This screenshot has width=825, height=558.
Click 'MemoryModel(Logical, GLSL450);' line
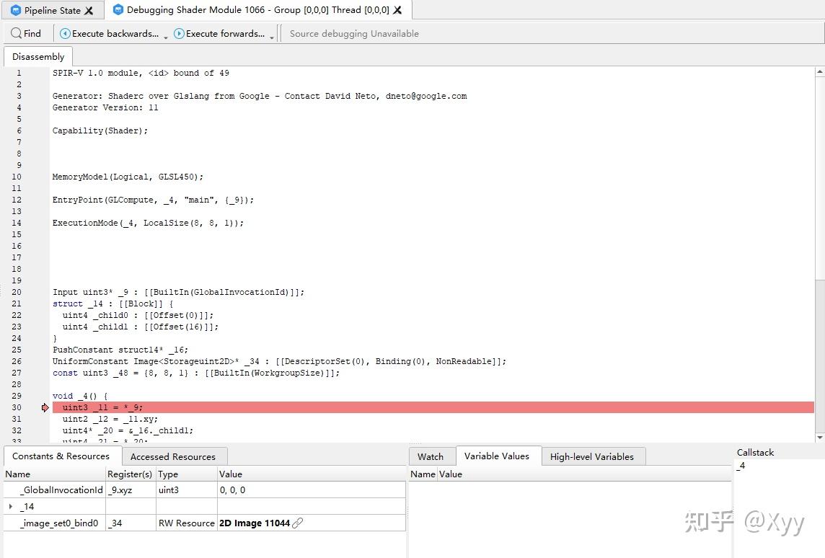(x=128, y=177)
